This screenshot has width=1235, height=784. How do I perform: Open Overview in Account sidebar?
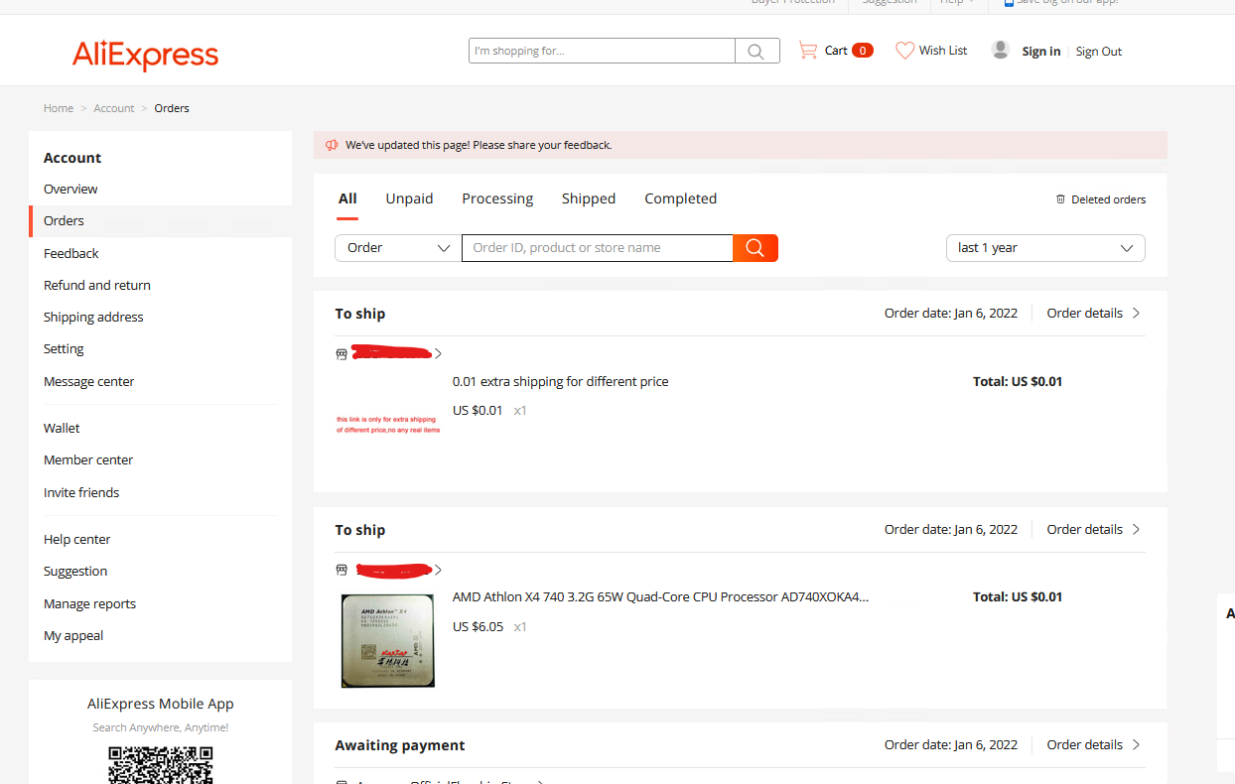(x=70, y=189)
